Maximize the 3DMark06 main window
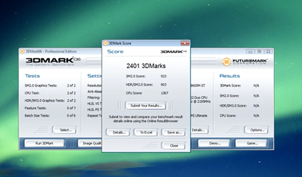302x177 pixels. tap(259, 51)
